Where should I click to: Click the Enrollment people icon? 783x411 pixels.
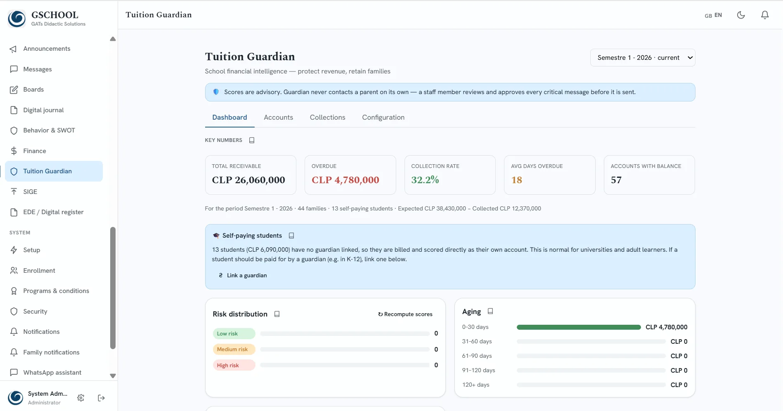click(14, 271)
